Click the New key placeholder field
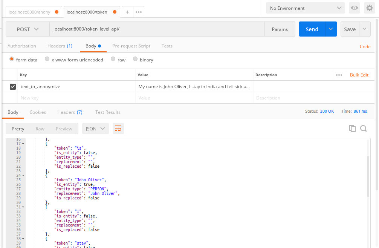This screenshot has height=248, width=379. tap(76, 98)
